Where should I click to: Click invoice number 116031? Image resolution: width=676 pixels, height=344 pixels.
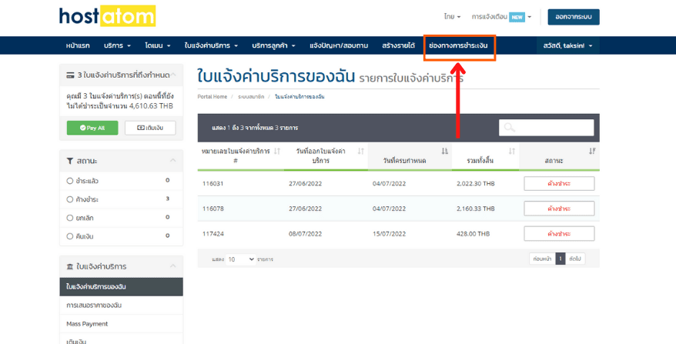click(x=213, y=184)
